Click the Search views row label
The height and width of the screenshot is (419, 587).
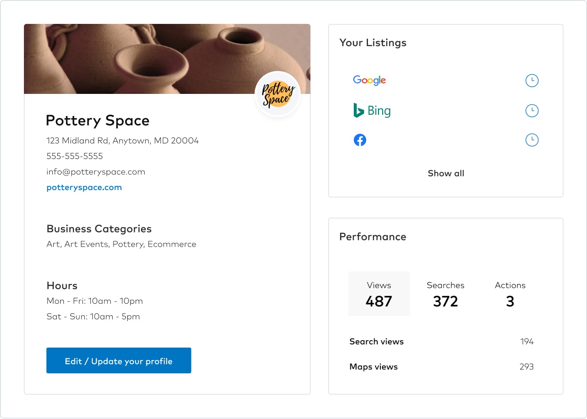click(376, 341)
